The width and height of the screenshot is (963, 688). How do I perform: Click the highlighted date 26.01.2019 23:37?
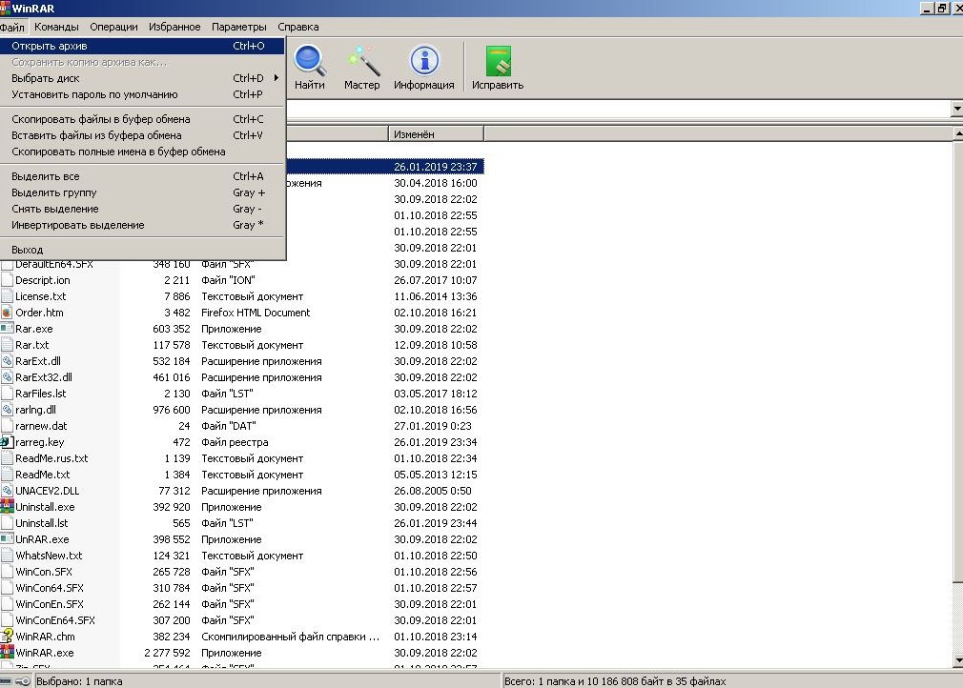click(x=436, y=167)
